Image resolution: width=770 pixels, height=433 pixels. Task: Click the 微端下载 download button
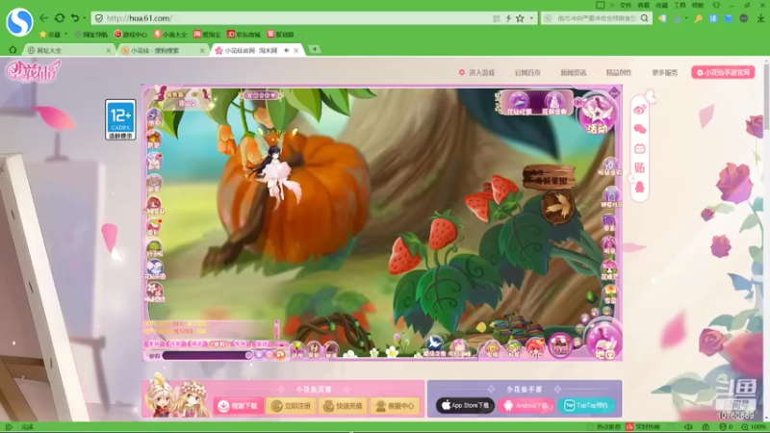[x=239, y=406]
